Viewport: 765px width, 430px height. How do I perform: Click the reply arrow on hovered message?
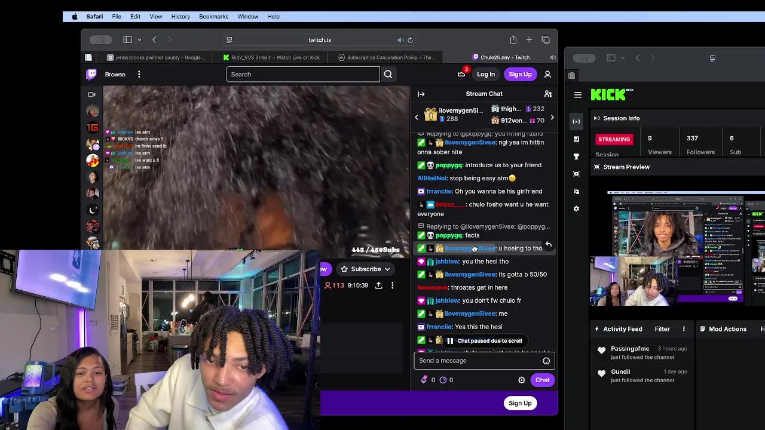[x=548, y=244]
